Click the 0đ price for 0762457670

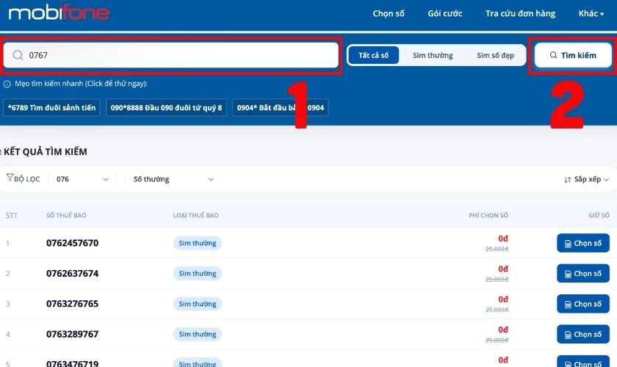click(503, 239)
